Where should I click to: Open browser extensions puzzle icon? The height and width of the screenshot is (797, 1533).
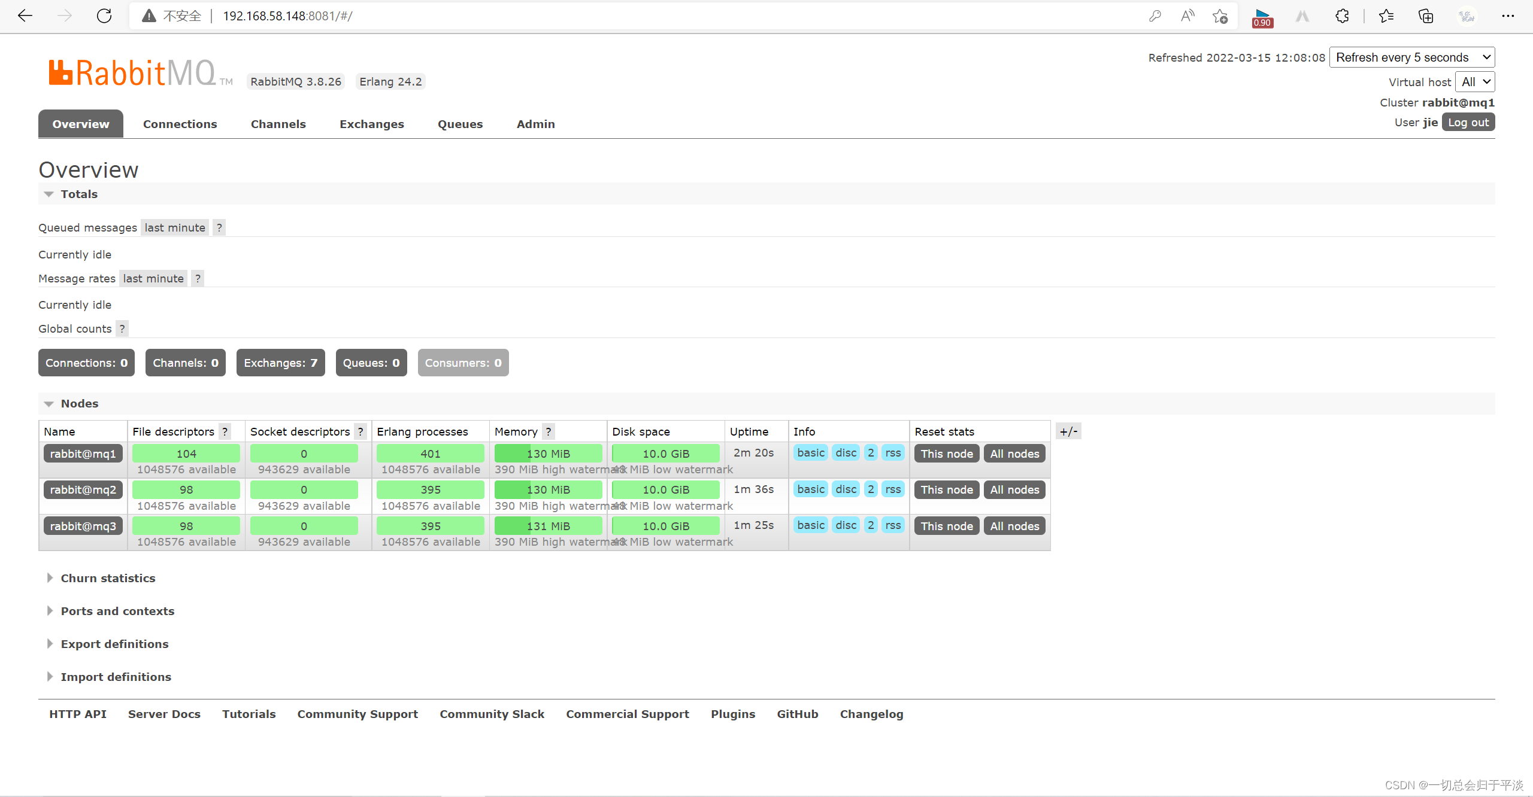[x=1342, y=16]
